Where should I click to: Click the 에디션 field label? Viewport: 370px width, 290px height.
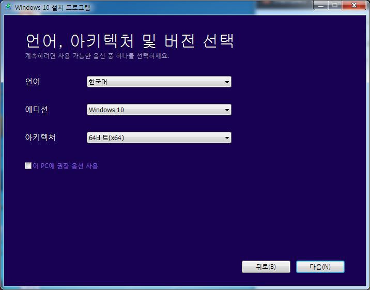tap(36, 110)
